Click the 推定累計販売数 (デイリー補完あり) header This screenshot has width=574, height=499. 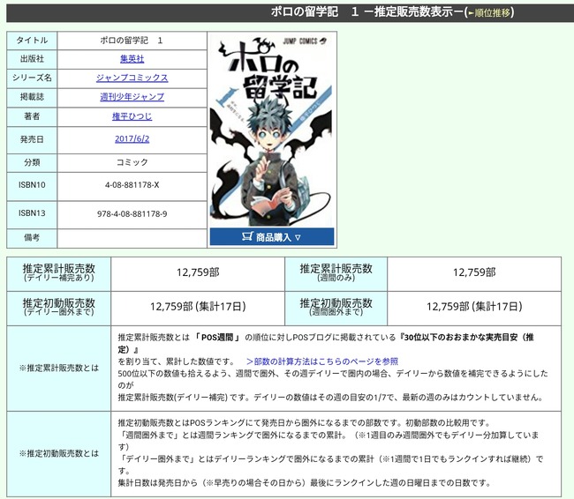[x=59, y=273]
